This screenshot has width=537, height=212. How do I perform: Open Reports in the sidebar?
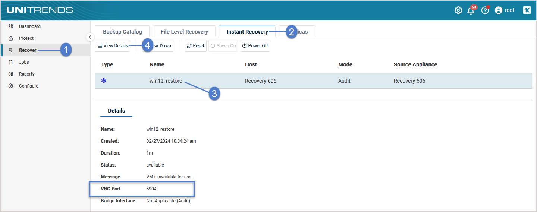27,74
